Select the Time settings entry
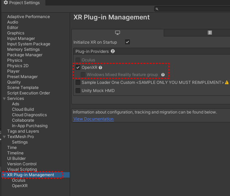 coord(12,148)
